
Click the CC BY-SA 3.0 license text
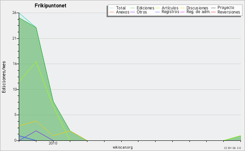pos(232,148)
